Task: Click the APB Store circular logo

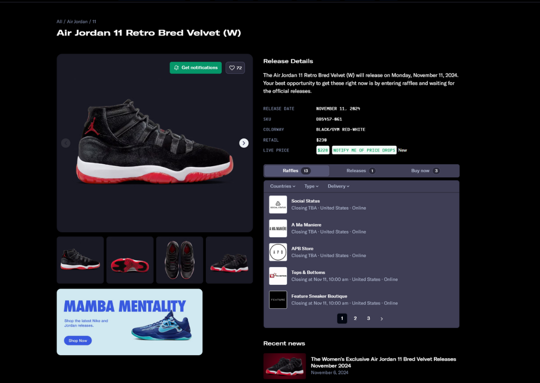Action: [278, 252]
